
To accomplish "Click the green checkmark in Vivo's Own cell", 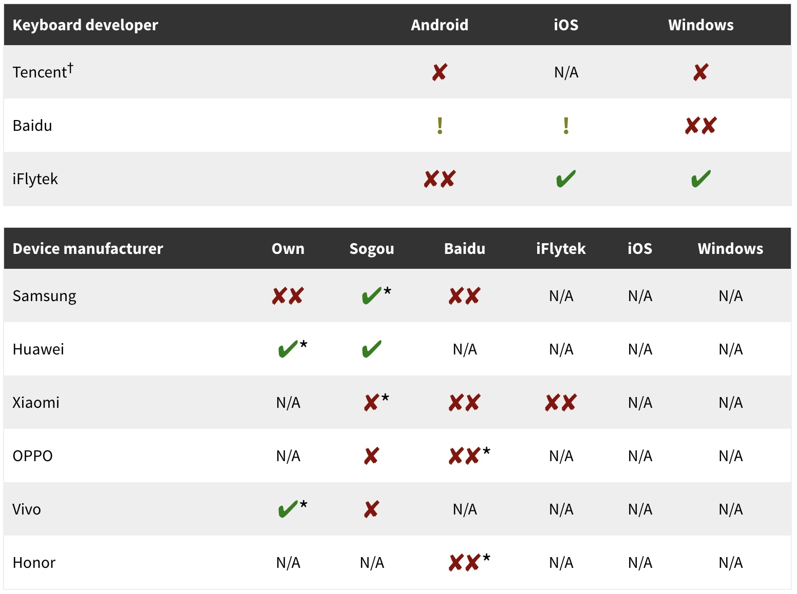I will tap(288, 509).
